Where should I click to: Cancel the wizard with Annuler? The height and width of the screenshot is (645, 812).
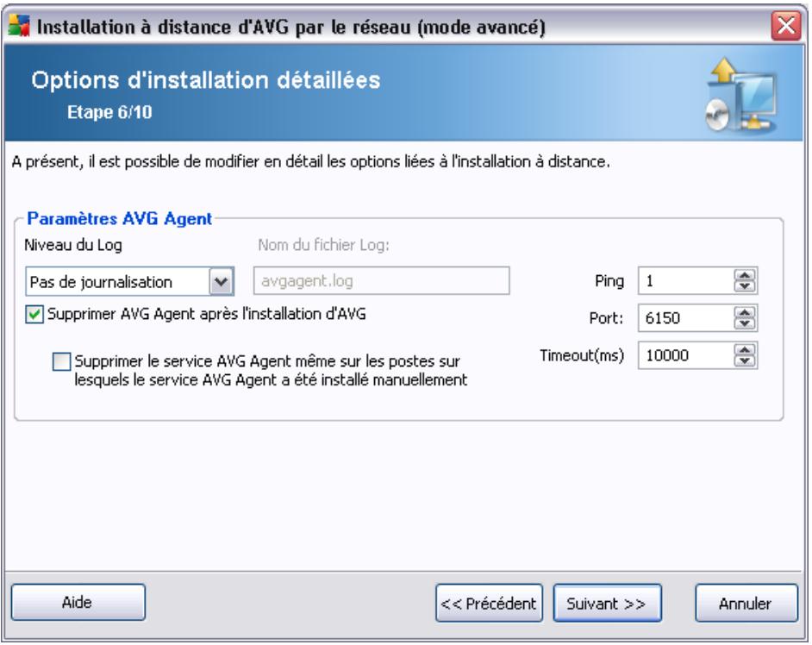tap(746, 603)
